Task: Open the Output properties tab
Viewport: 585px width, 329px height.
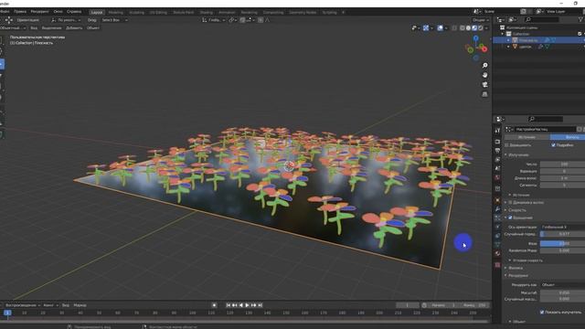Action: 497,151
